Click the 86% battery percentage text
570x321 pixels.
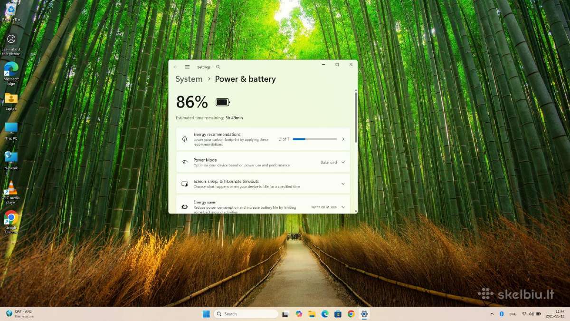click(x=192, y=102)
